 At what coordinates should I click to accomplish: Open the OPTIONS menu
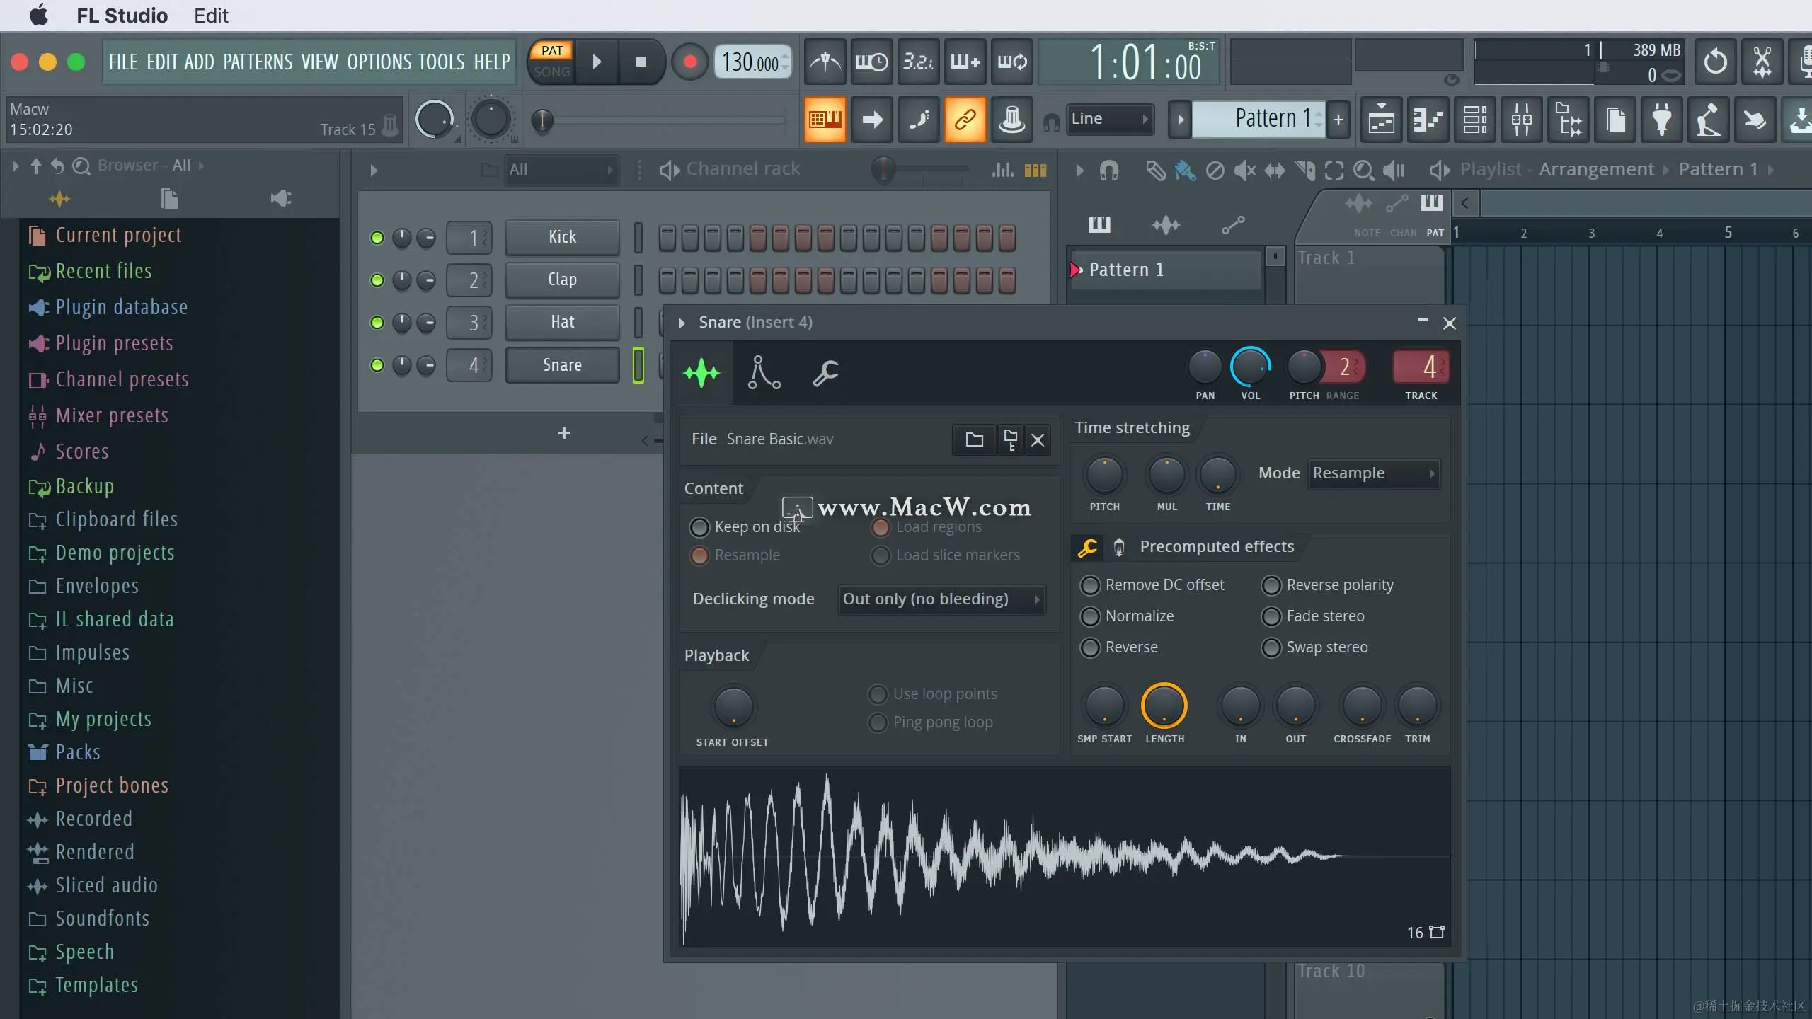(x=378, y=62)
